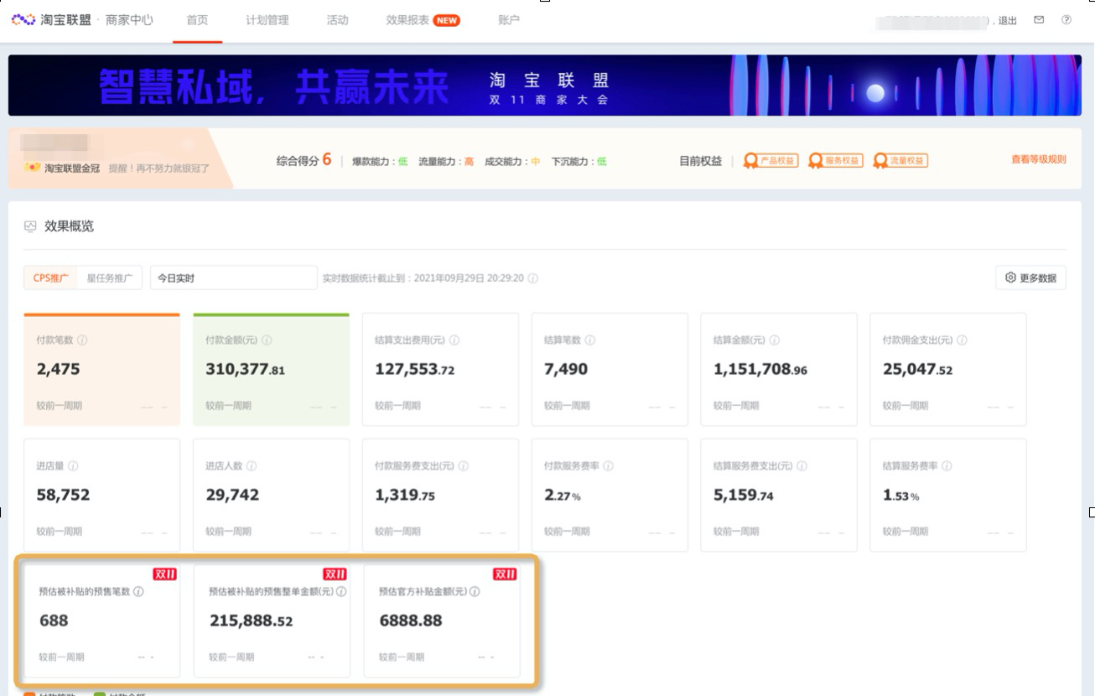1095x696 pixels.
Task: Navigate to the 账户 menu
Action: point(510,21)
